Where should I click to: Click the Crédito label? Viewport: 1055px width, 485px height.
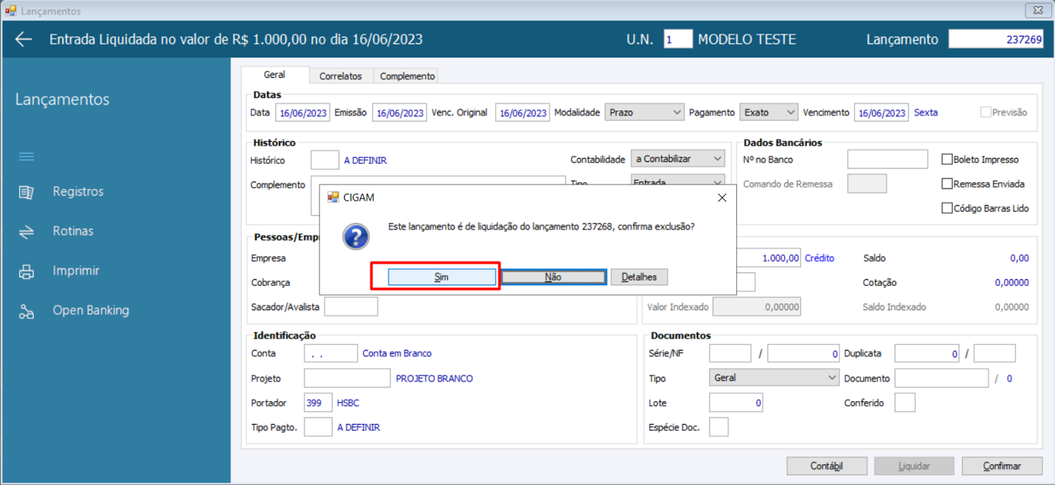[819, 258]
